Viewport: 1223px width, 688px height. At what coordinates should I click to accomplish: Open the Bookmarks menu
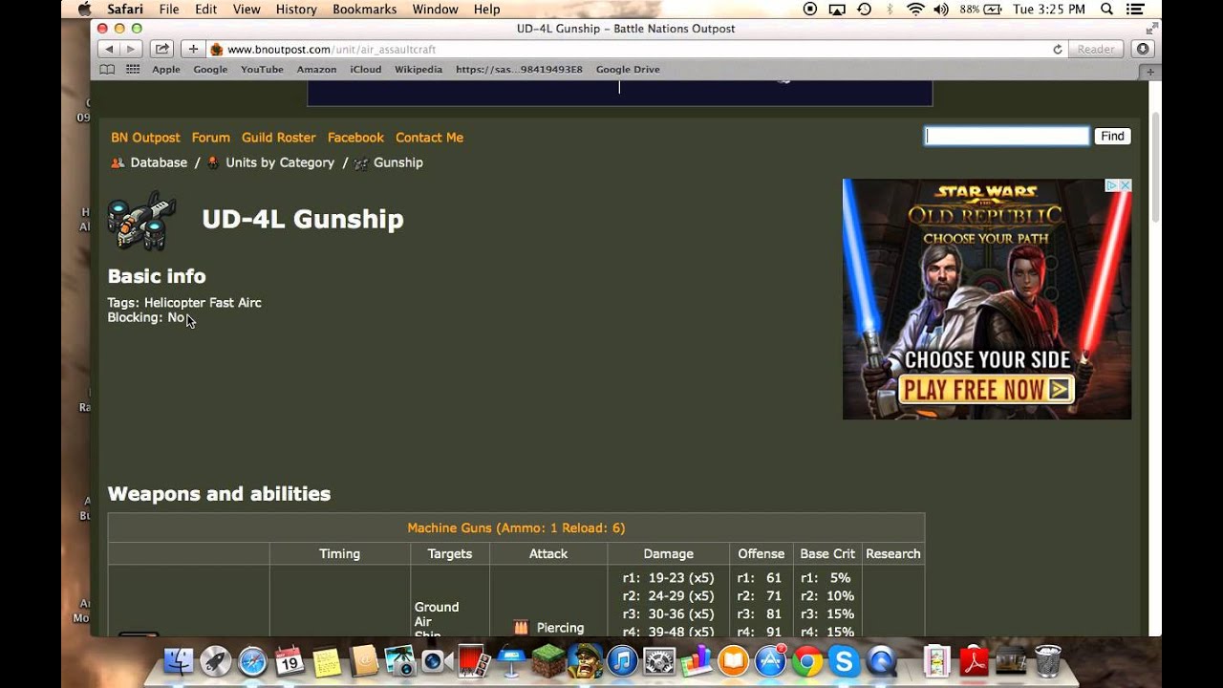pyautogui.click(x=364, y=10)
